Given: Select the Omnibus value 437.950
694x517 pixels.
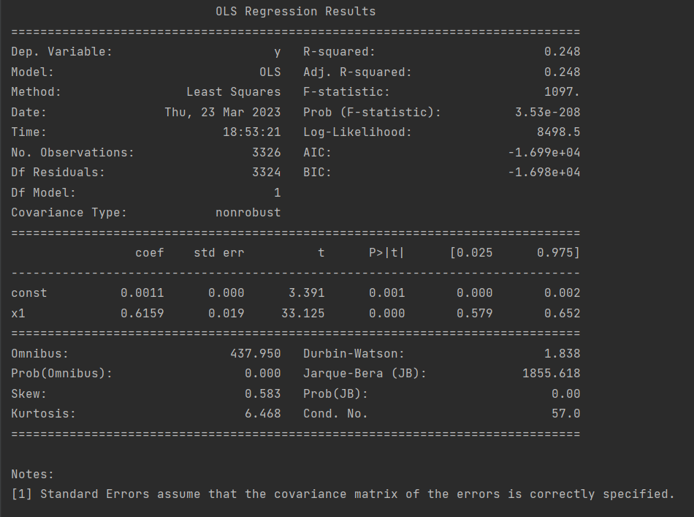Looking at the screenshot, I should [x=256, y=354].
